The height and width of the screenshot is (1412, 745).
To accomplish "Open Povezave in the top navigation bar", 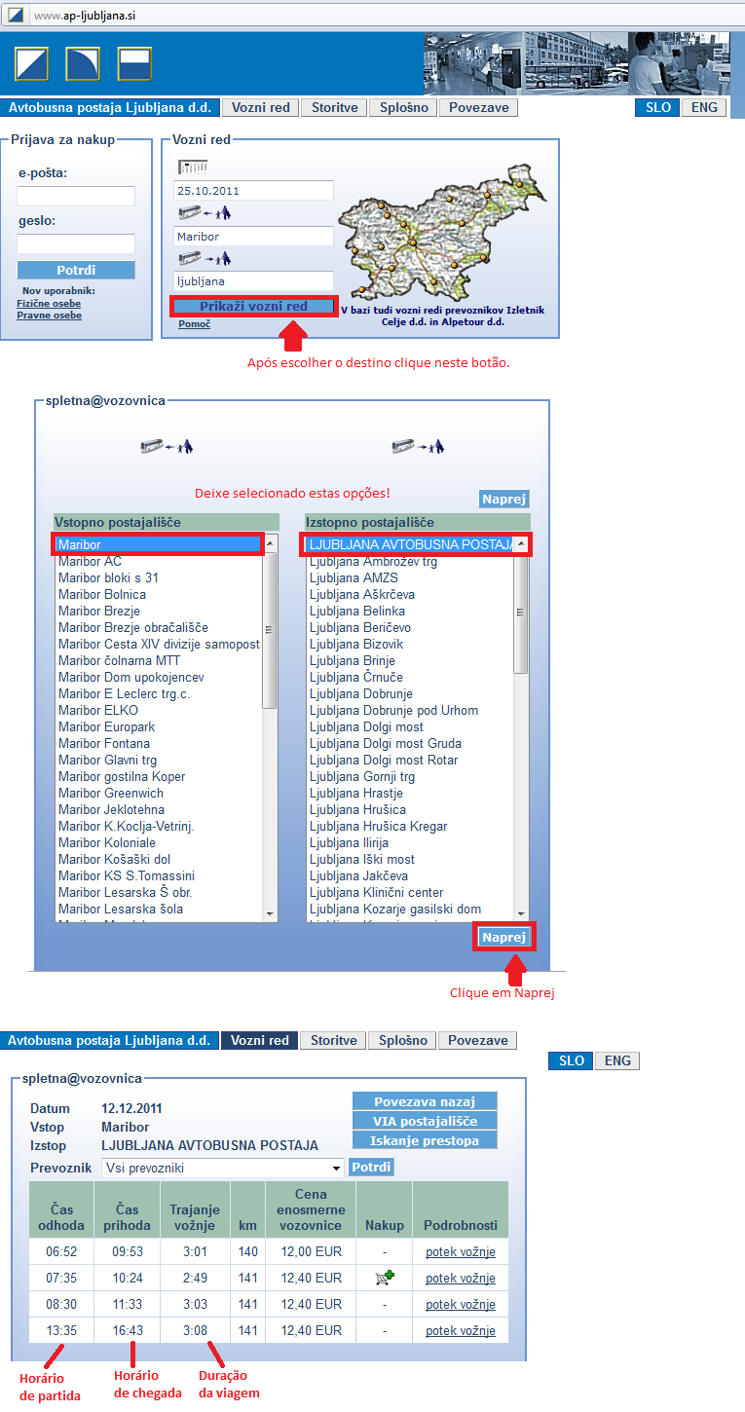I will pyautogui.click(x=477, y=107).
